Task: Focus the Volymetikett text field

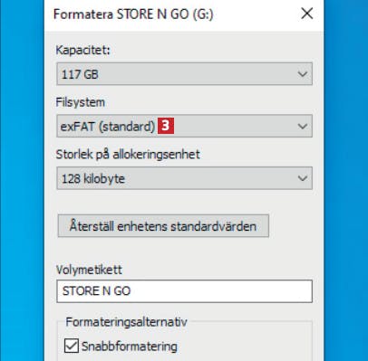Action: (184, 291)
